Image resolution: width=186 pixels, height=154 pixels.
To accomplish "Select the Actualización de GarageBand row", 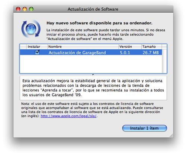I will 91,52.
